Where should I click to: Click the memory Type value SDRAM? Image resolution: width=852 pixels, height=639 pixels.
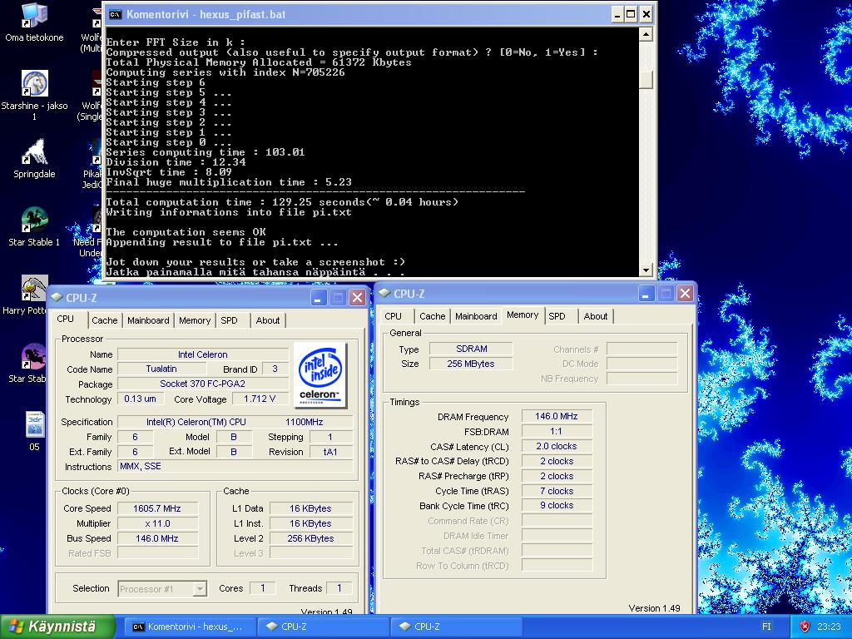tap(471, 349)
